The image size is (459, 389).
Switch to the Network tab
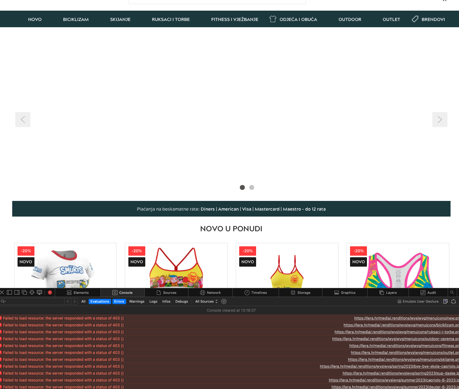pos(210,292)
